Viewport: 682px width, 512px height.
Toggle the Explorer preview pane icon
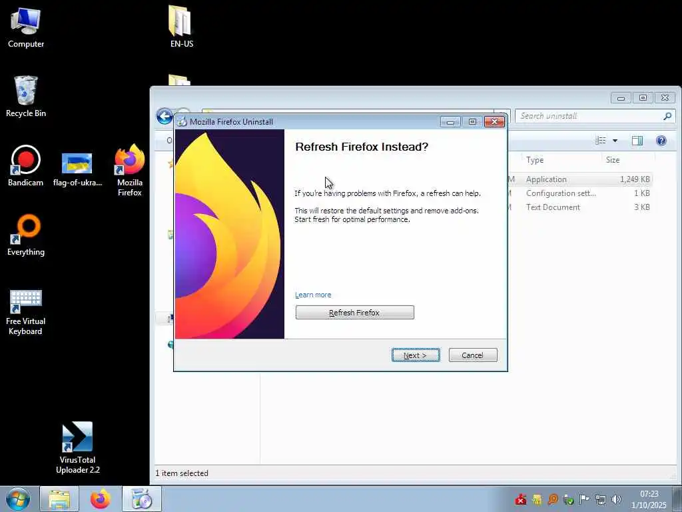[637, 140]
